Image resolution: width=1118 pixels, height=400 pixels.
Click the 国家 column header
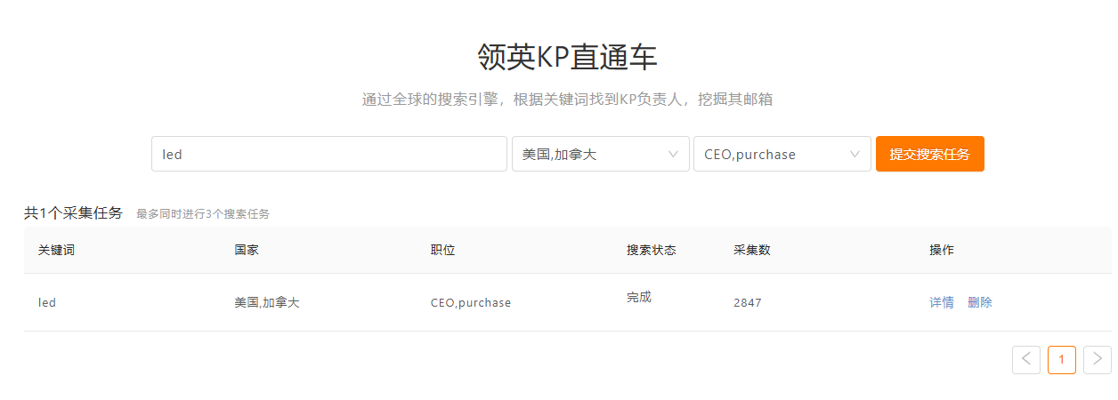(x=247, y=250)
